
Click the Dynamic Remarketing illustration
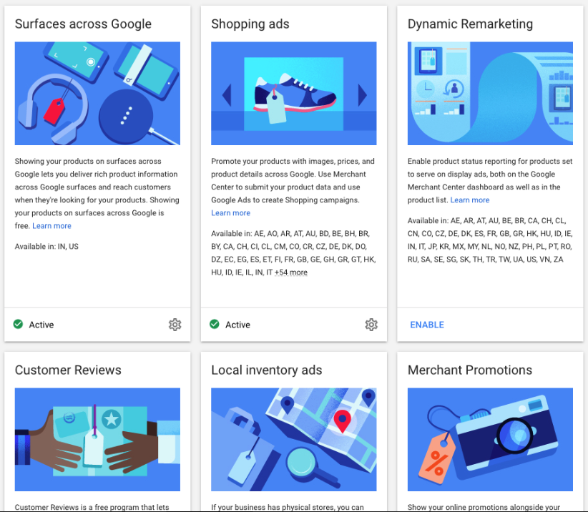click(490, 94)
